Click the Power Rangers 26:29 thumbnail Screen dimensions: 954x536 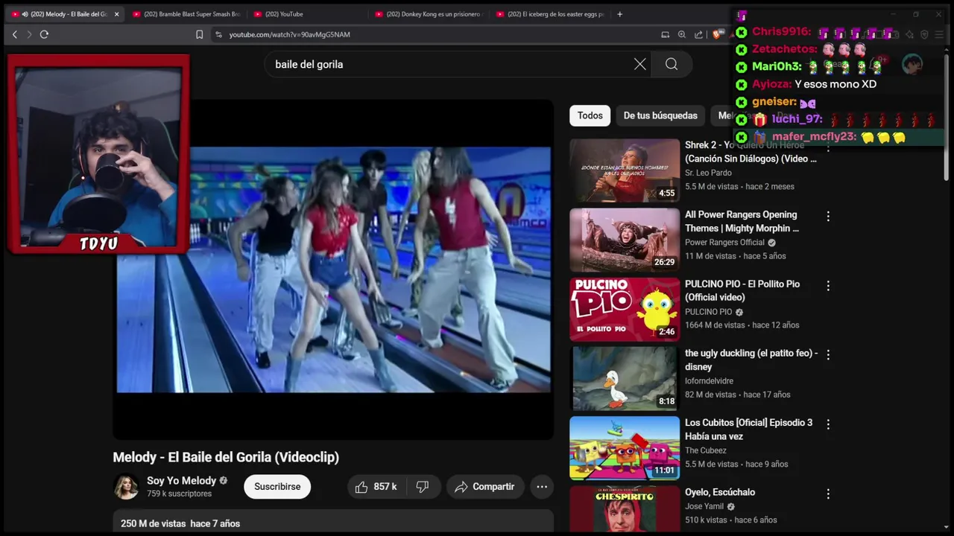pyautogui.click(x=625, y=240)
